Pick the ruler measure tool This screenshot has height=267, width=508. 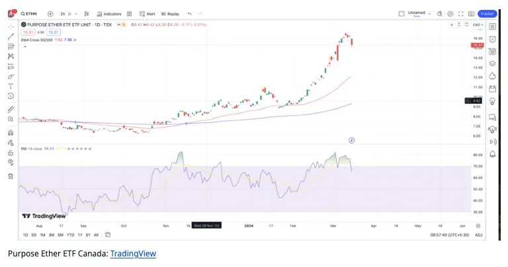pyautogui.click(x=11, y=110)
